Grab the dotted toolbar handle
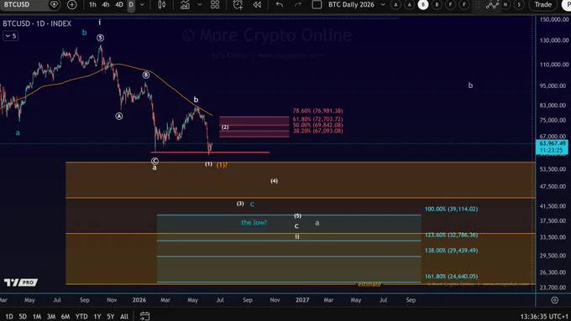 pos(478,5)
